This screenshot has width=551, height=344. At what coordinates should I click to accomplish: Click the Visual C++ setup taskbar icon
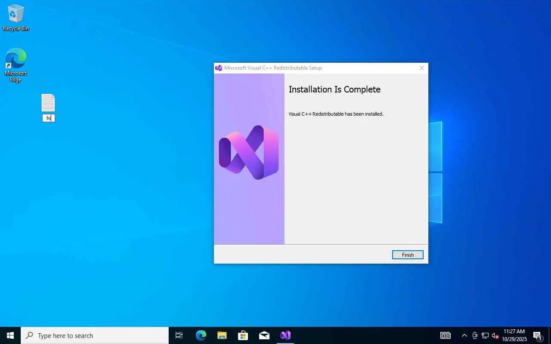[285, 335]
